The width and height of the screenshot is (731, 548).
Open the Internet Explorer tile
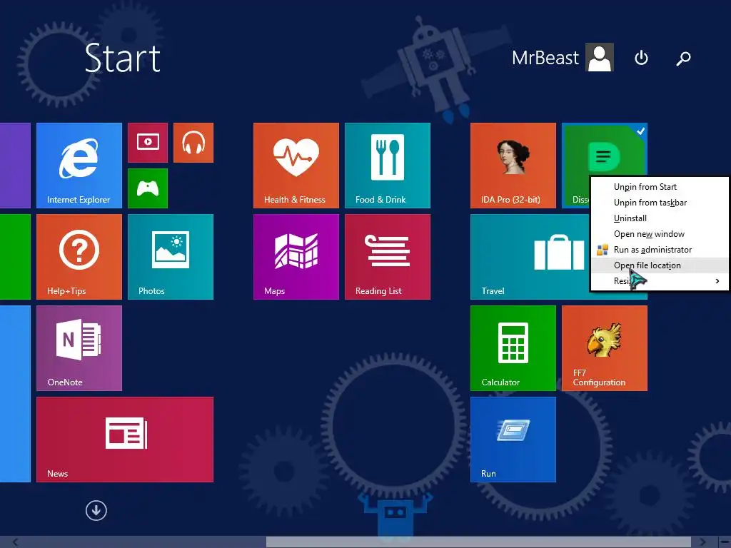pyautogui.click(x=79, y=166)
